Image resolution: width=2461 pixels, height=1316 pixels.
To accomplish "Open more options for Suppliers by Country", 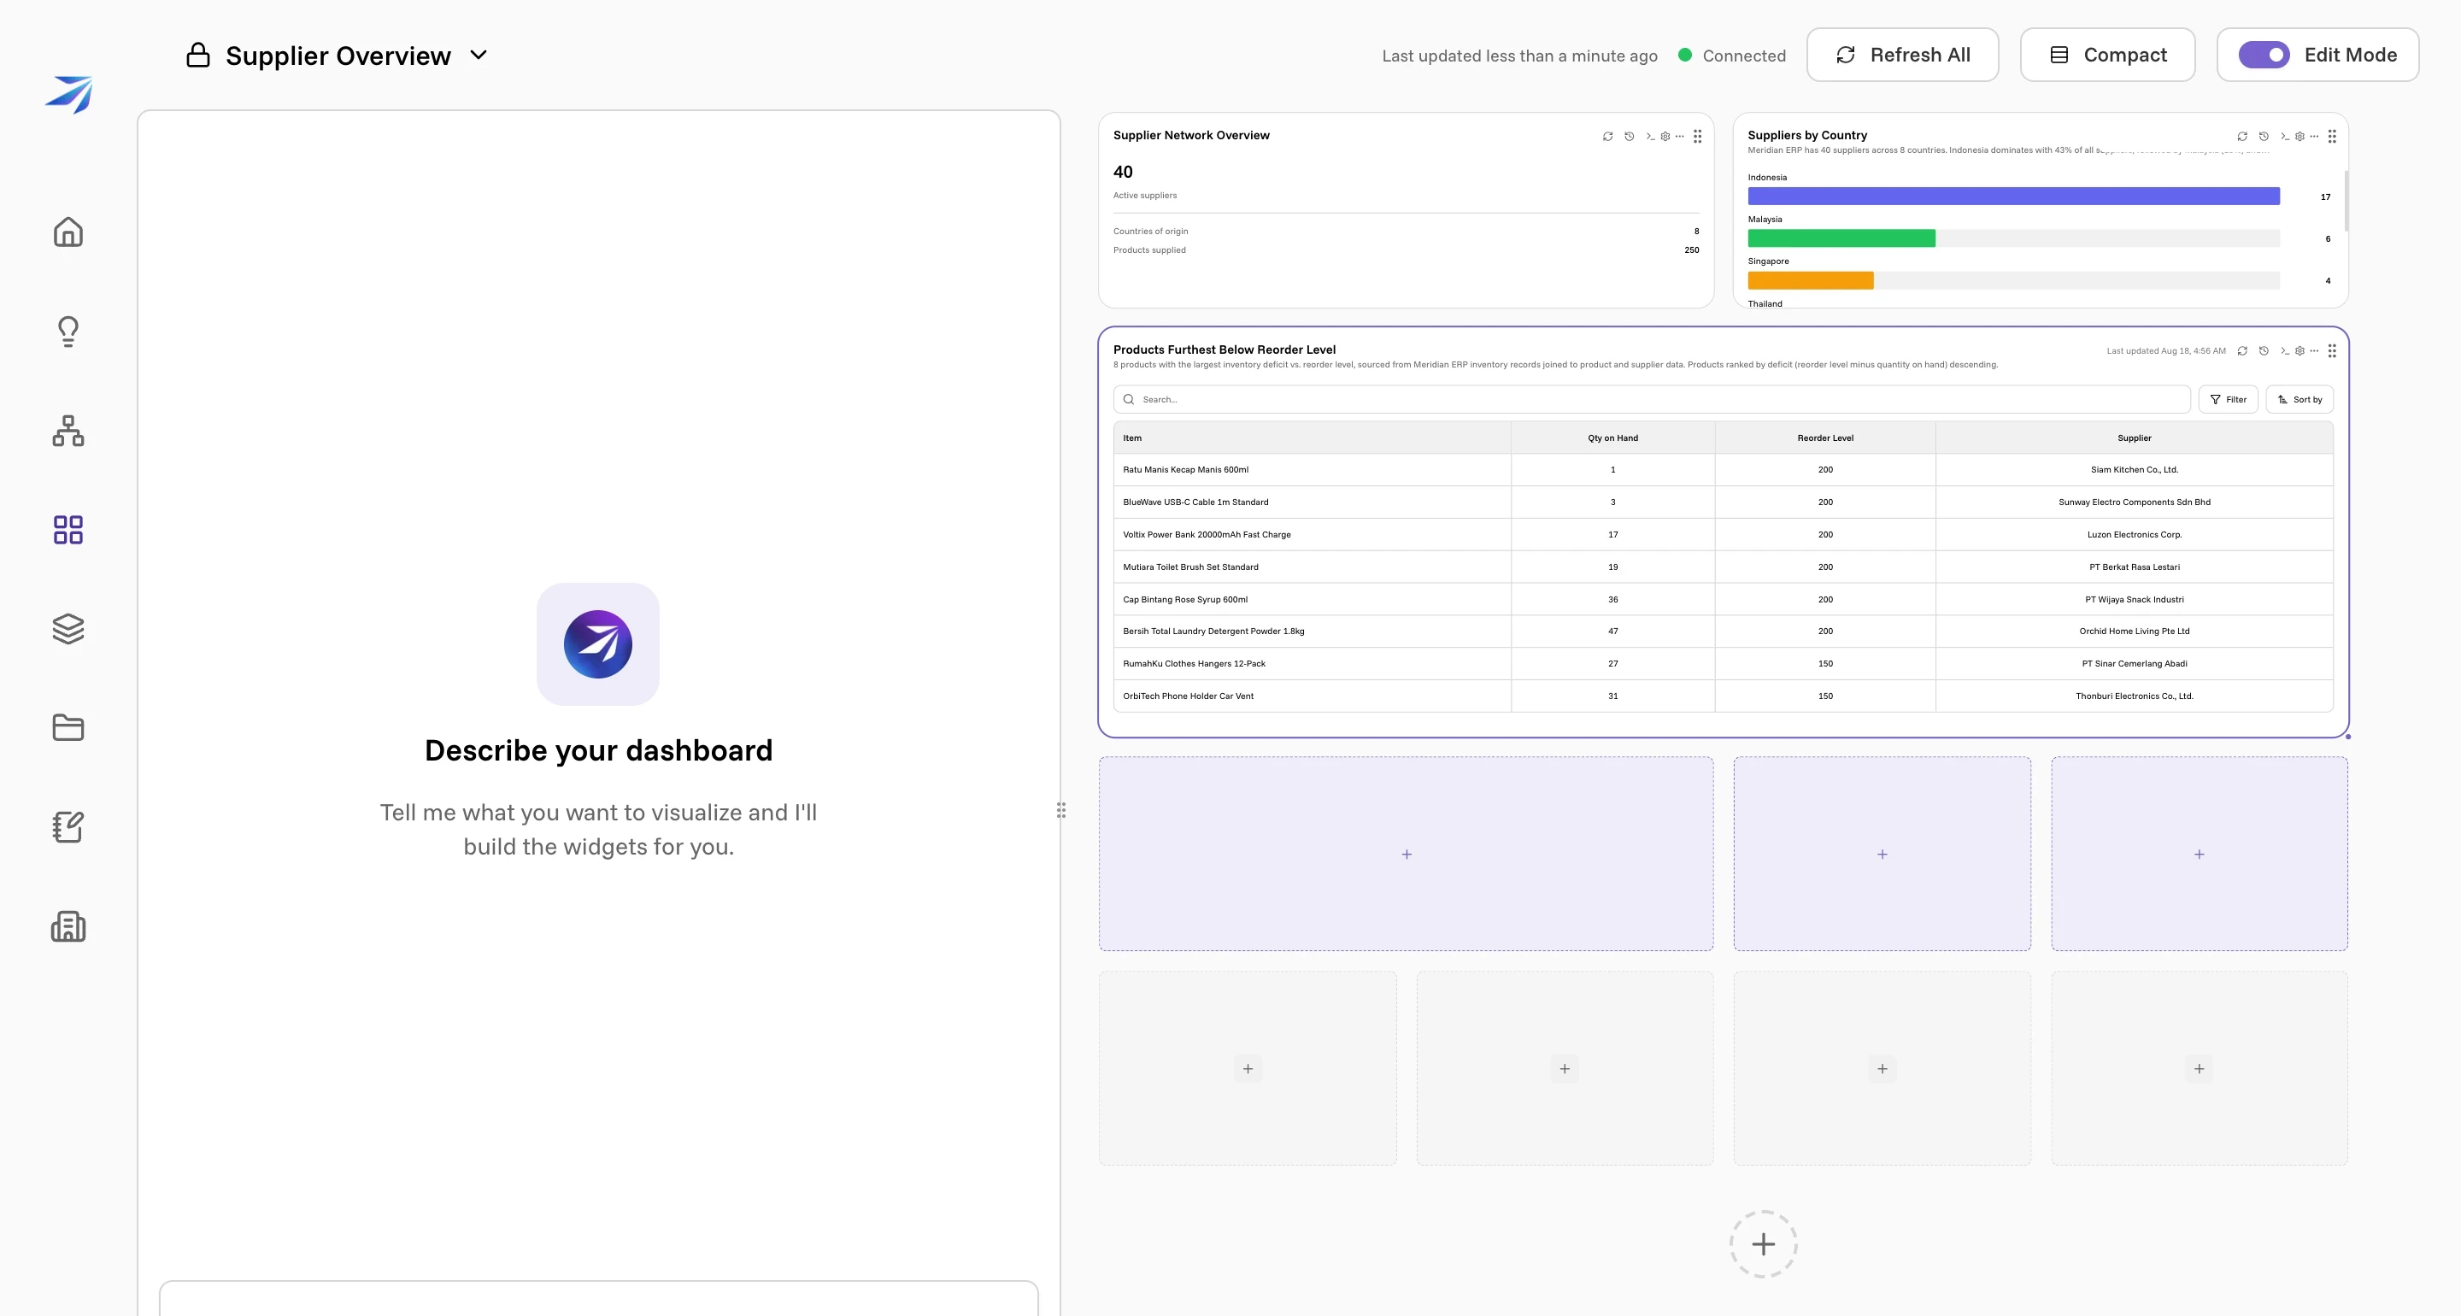I will coord(2314,137).
